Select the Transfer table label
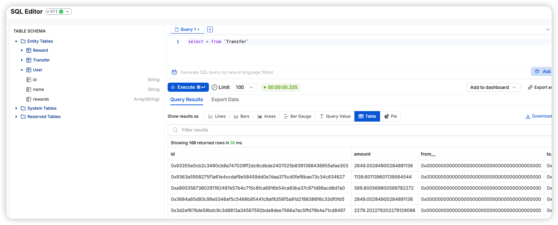This screenshot has width=558, height=225. coord(41,60)
